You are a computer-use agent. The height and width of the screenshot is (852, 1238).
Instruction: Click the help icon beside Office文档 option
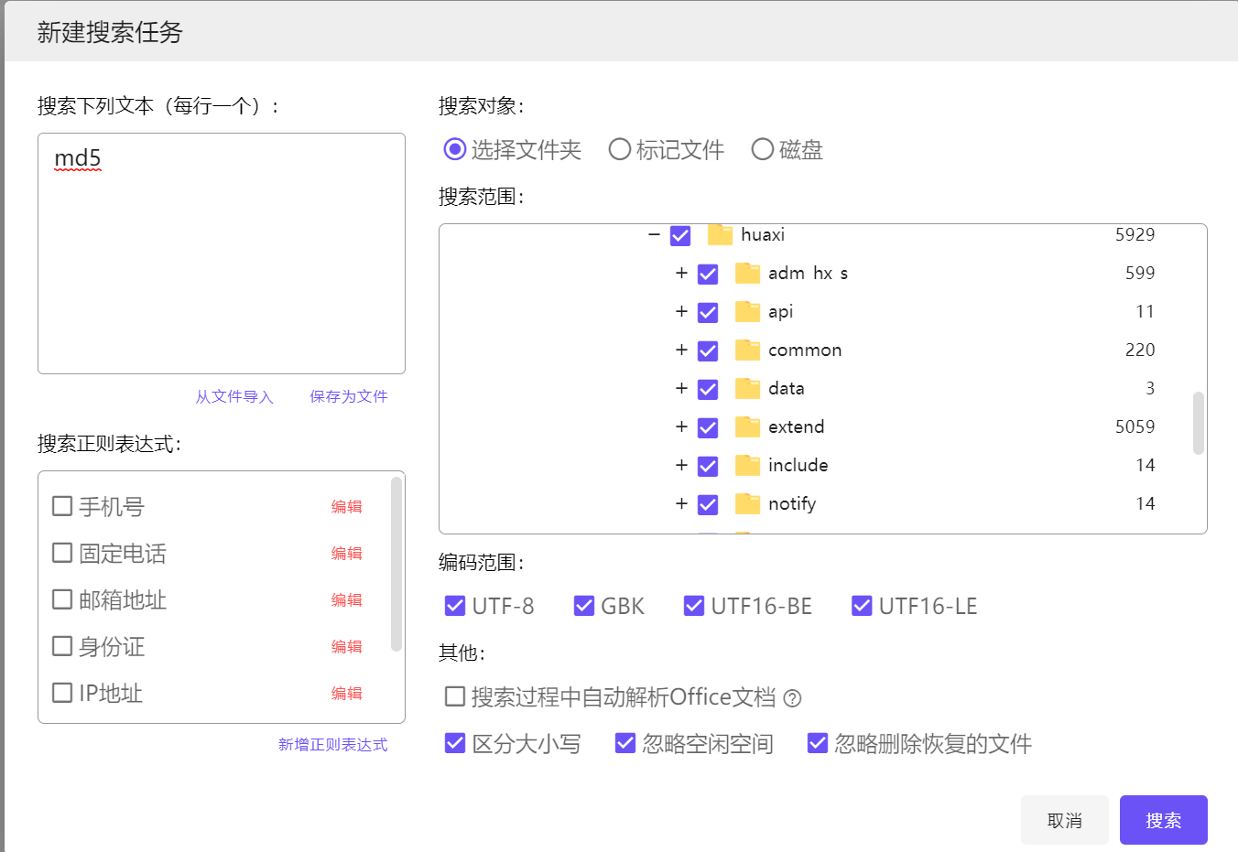click(x=793, y=698)
